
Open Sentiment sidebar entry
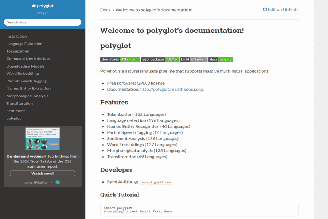(x=15, y=111)
